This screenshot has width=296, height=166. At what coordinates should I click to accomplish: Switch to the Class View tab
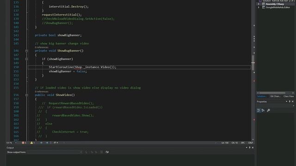pos(289,96)
